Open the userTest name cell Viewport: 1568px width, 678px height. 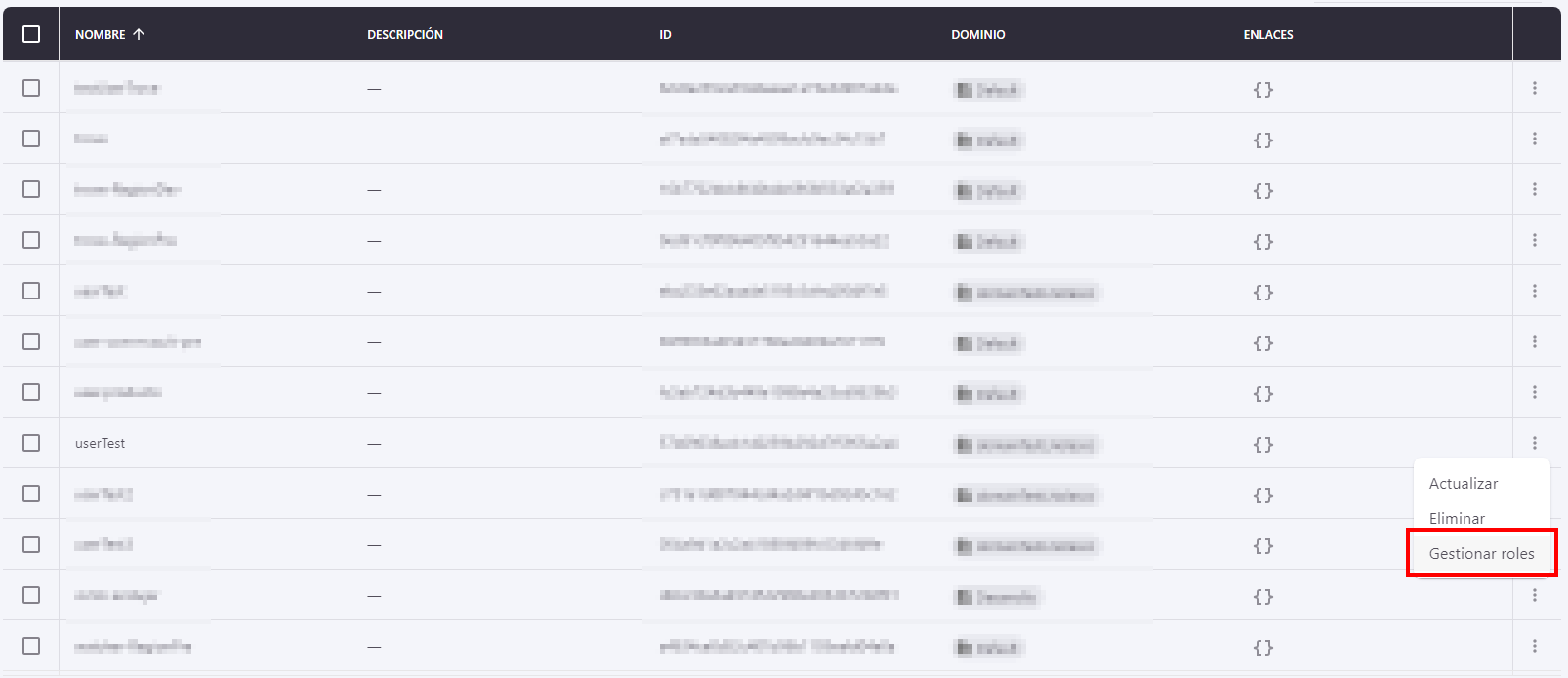pyautogui.click(x=101, y=443)
